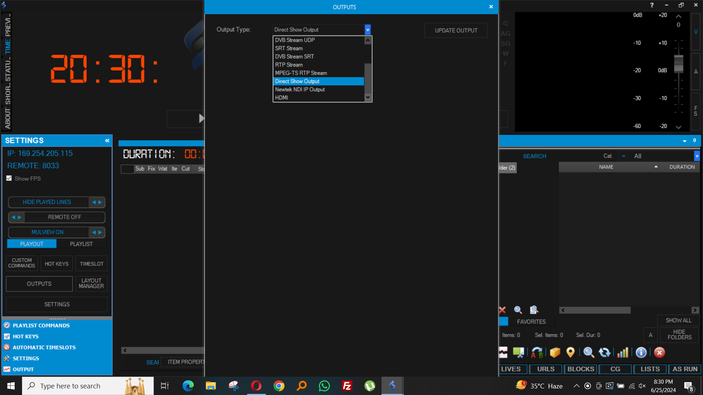
Task: Click the bar chart statistics icon
Action: 623,353
